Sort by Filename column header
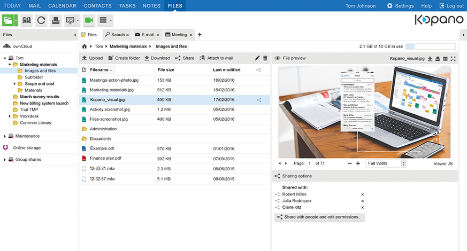 [101, 70]
